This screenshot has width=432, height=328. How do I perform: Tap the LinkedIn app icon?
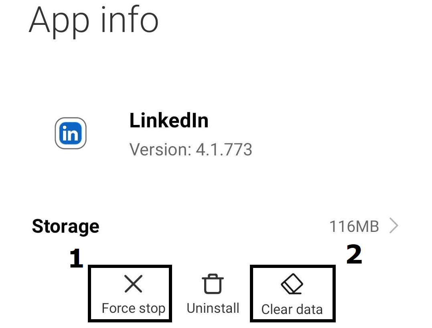(71, 133)
